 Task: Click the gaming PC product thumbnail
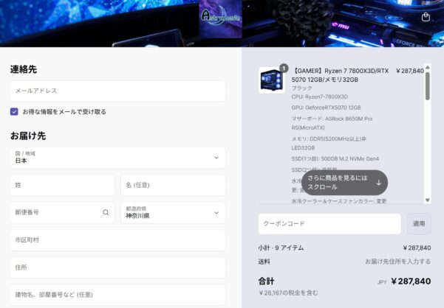[272, 80]
